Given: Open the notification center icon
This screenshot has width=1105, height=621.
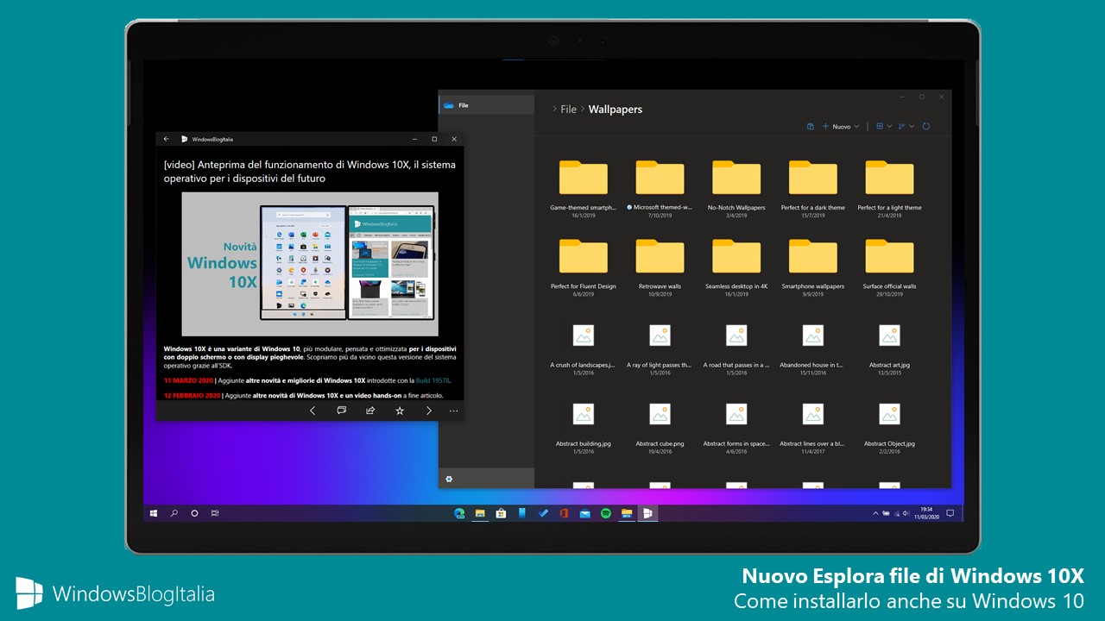Looking at the screenshot, I should click(950, 513).
